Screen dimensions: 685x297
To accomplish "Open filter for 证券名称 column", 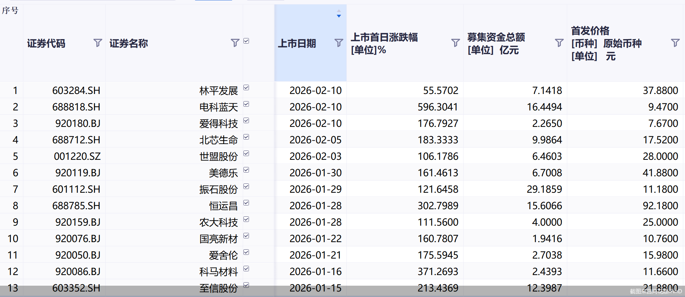I will (235, 43).
